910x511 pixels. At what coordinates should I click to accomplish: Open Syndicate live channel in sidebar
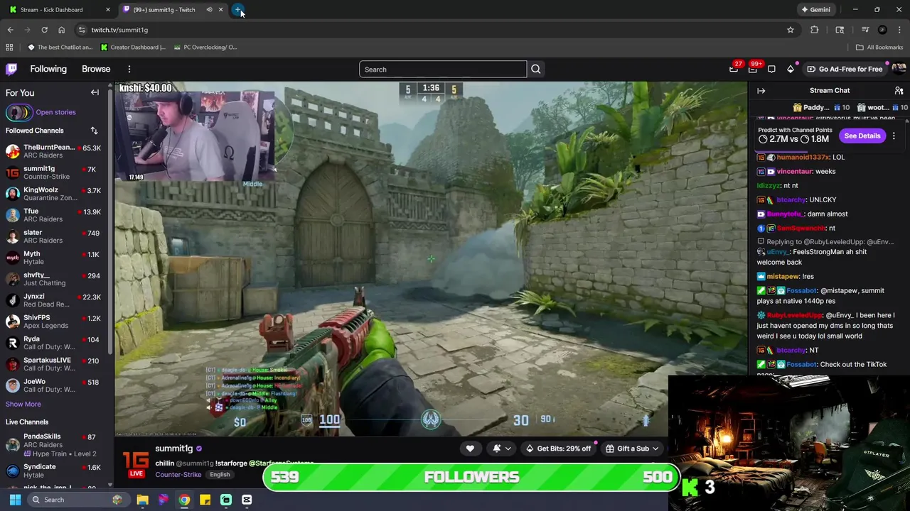point(54,471)
